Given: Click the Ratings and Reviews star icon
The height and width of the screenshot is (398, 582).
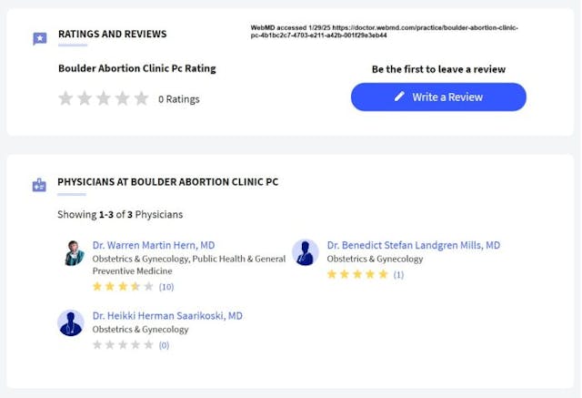Looking at the screenshot, I should pos(39,38).
